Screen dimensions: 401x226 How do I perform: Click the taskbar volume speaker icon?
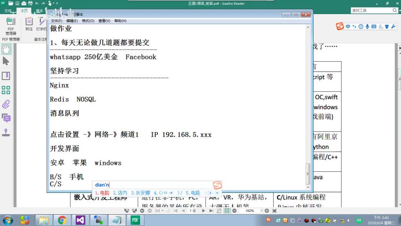click(349, 220)
